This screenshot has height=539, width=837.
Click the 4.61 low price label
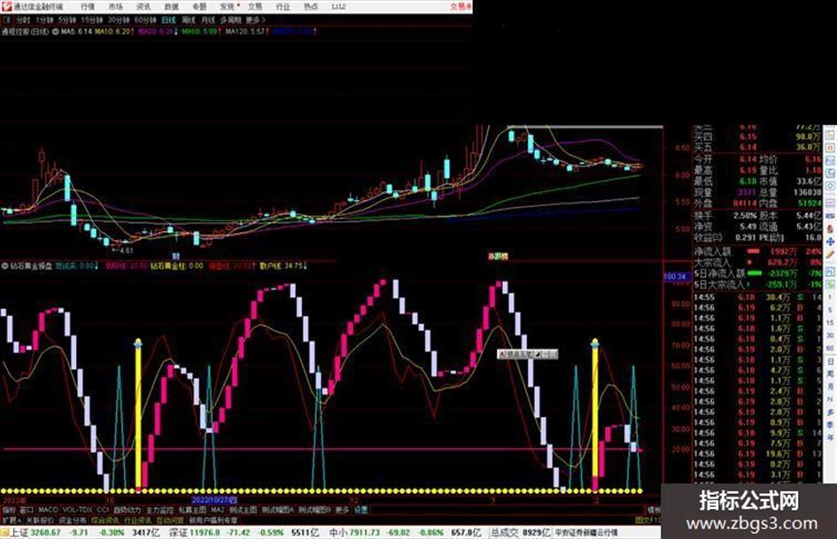coord(127,250)
